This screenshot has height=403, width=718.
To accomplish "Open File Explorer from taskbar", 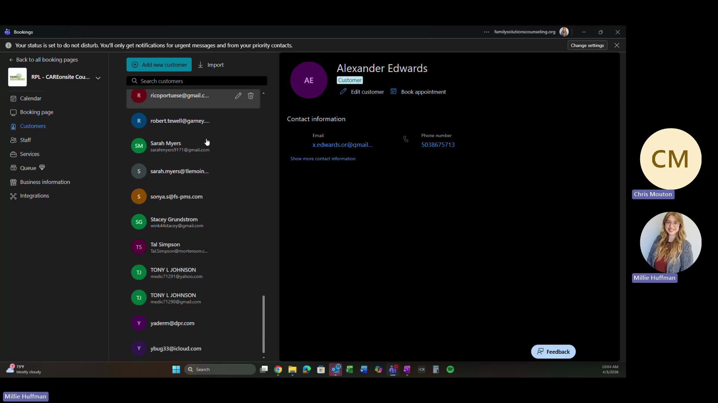I will pos(292,369).
